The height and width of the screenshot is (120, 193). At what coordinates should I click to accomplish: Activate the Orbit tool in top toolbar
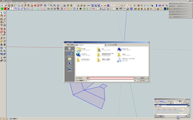tap(45, 6)
